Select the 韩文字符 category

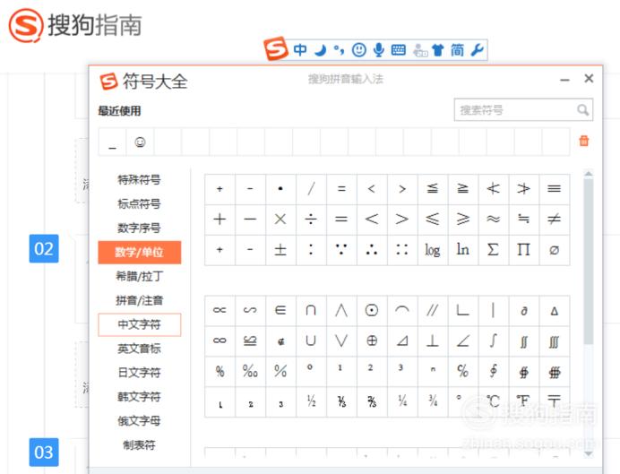coord(139,397)
